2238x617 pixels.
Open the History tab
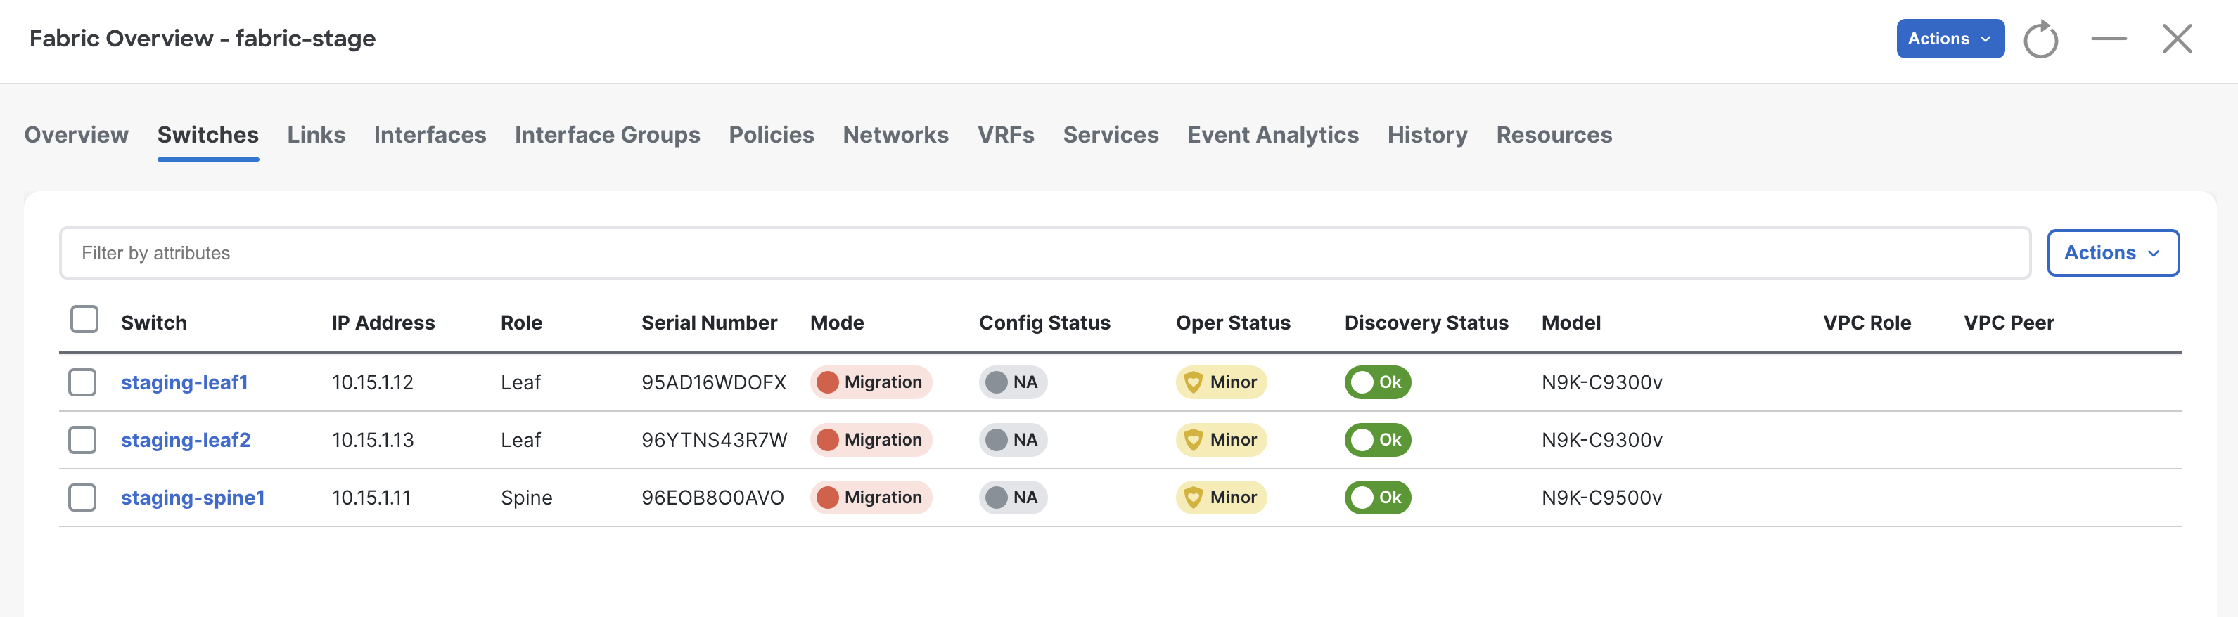pos(1428,134)
